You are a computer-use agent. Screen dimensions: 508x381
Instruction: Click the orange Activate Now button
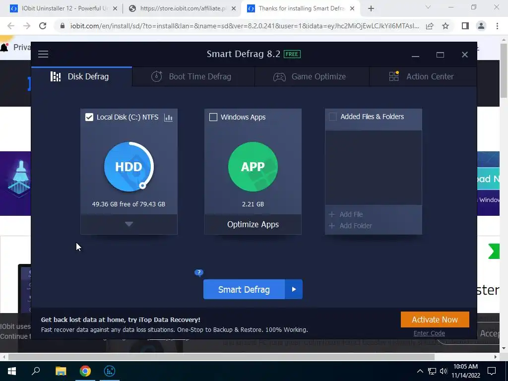pyautogui.click(x=435, y=319)
